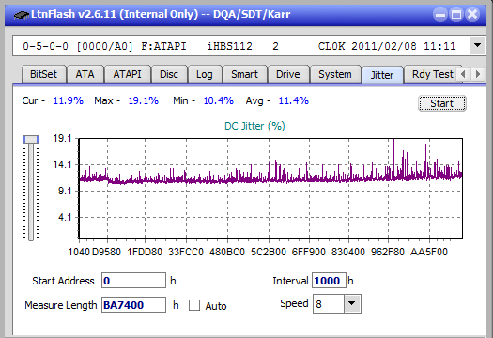Image resolution: width=493 pixels, height=338 pixels.
Task: Open the ATA tab
Action: [85, 74]
